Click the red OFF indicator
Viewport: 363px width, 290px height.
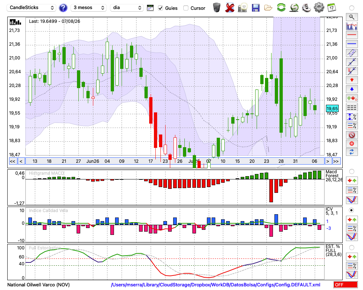tap(345, 285)
